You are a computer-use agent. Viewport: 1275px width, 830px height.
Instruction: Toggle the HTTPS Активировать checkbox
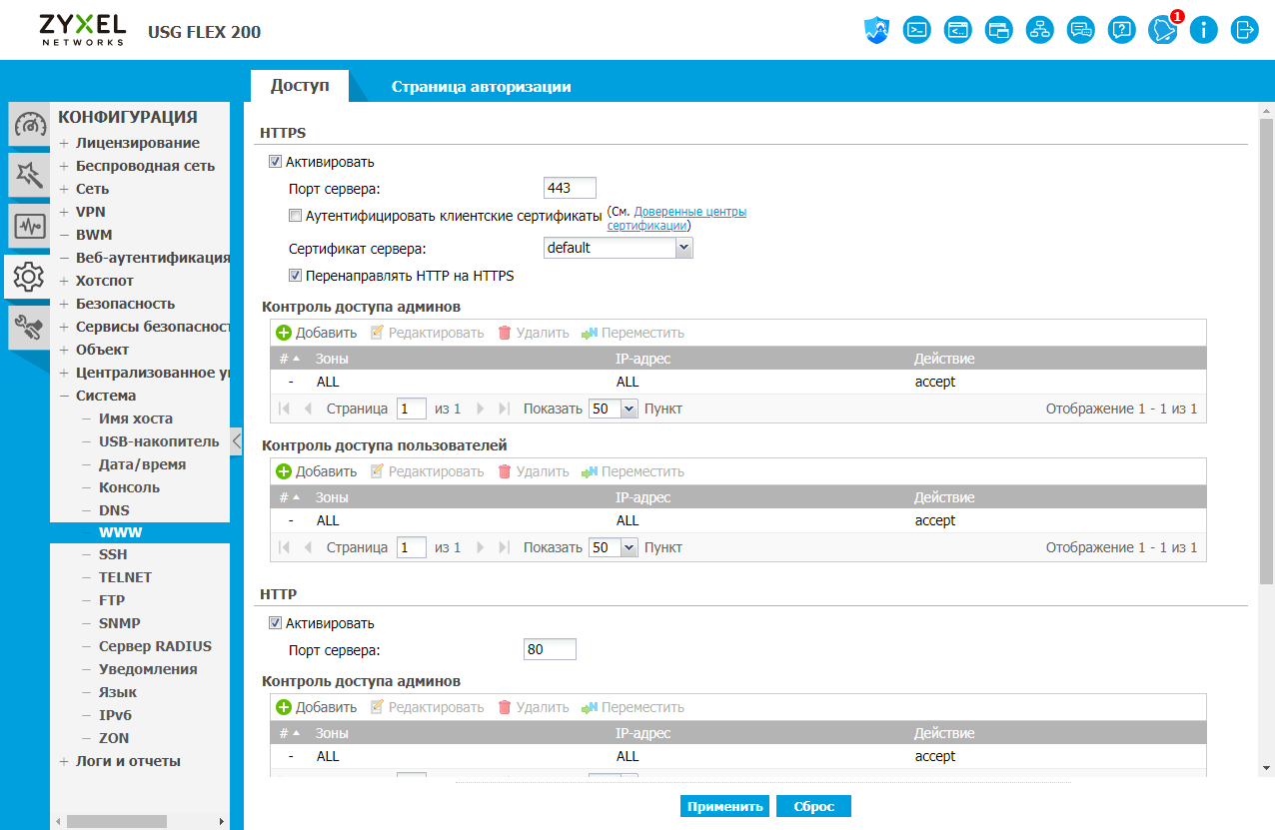[x=275, y=162]
